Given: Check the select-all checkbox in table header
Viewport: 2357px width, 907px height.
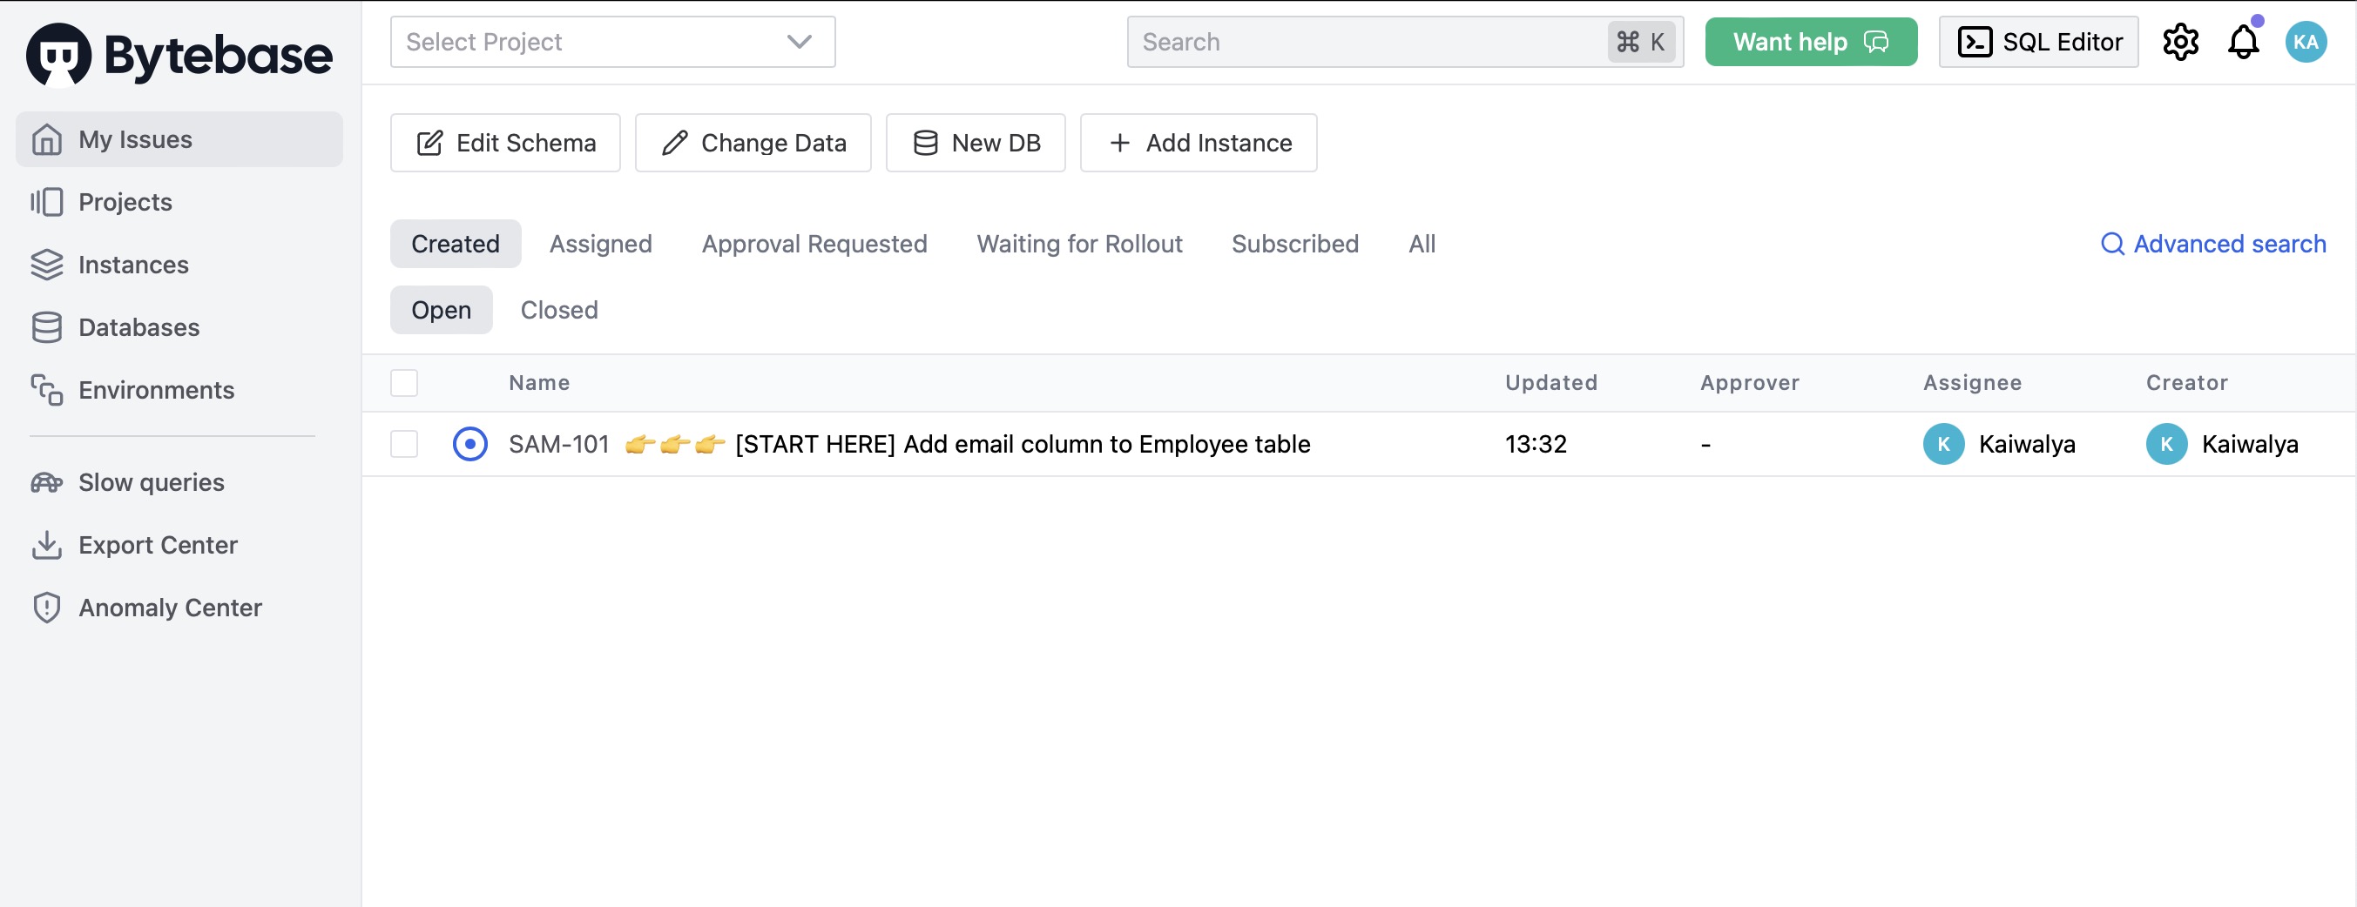Looking at the screenshot, I should point(403,382).
